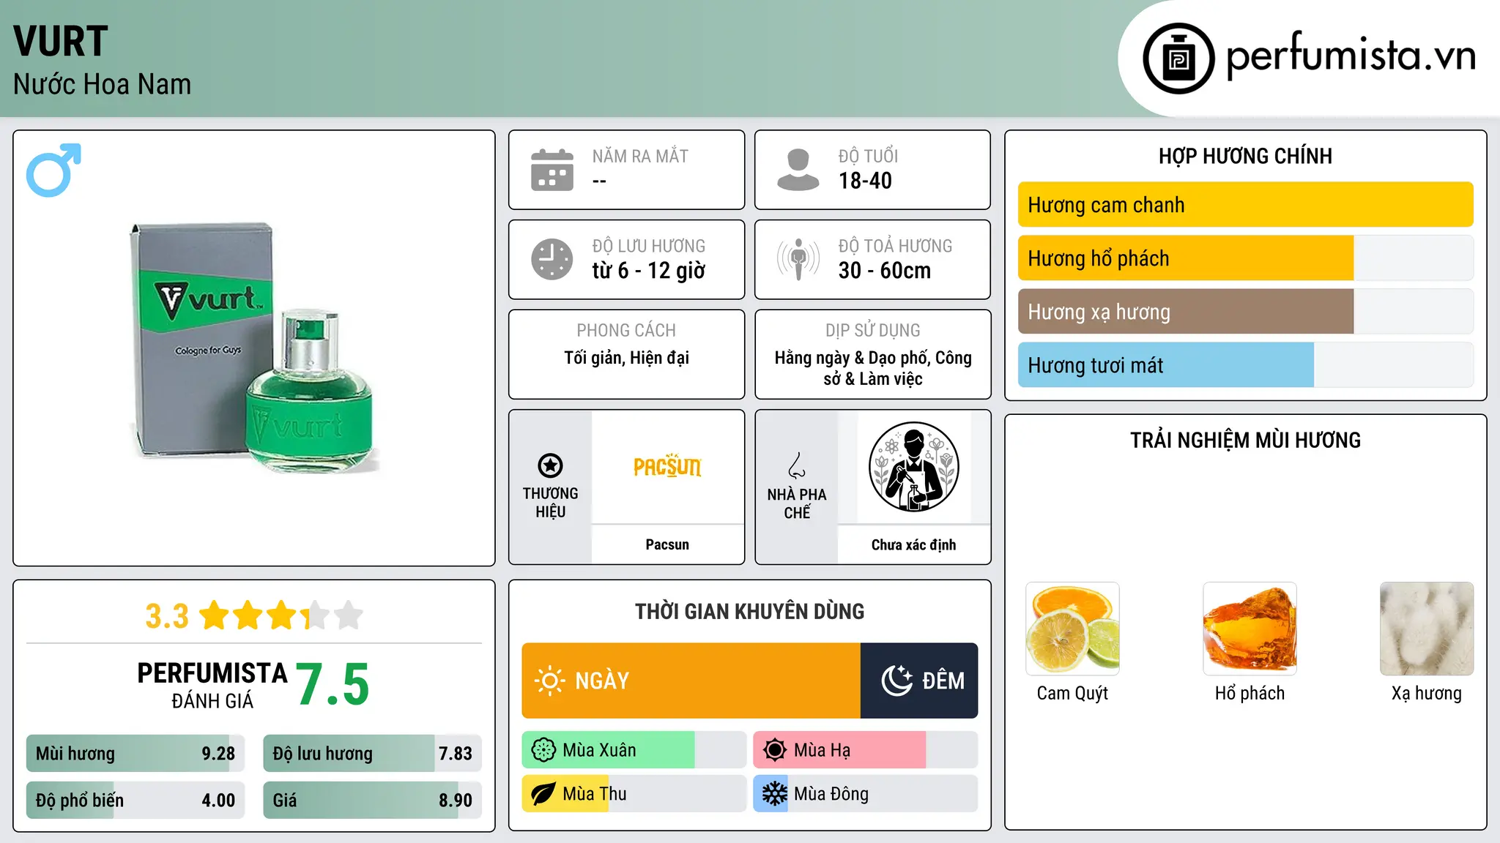Click the 30 - 60cm sillage value
The height and width of the screenshot is (843, 1500).
coord(885,271)
